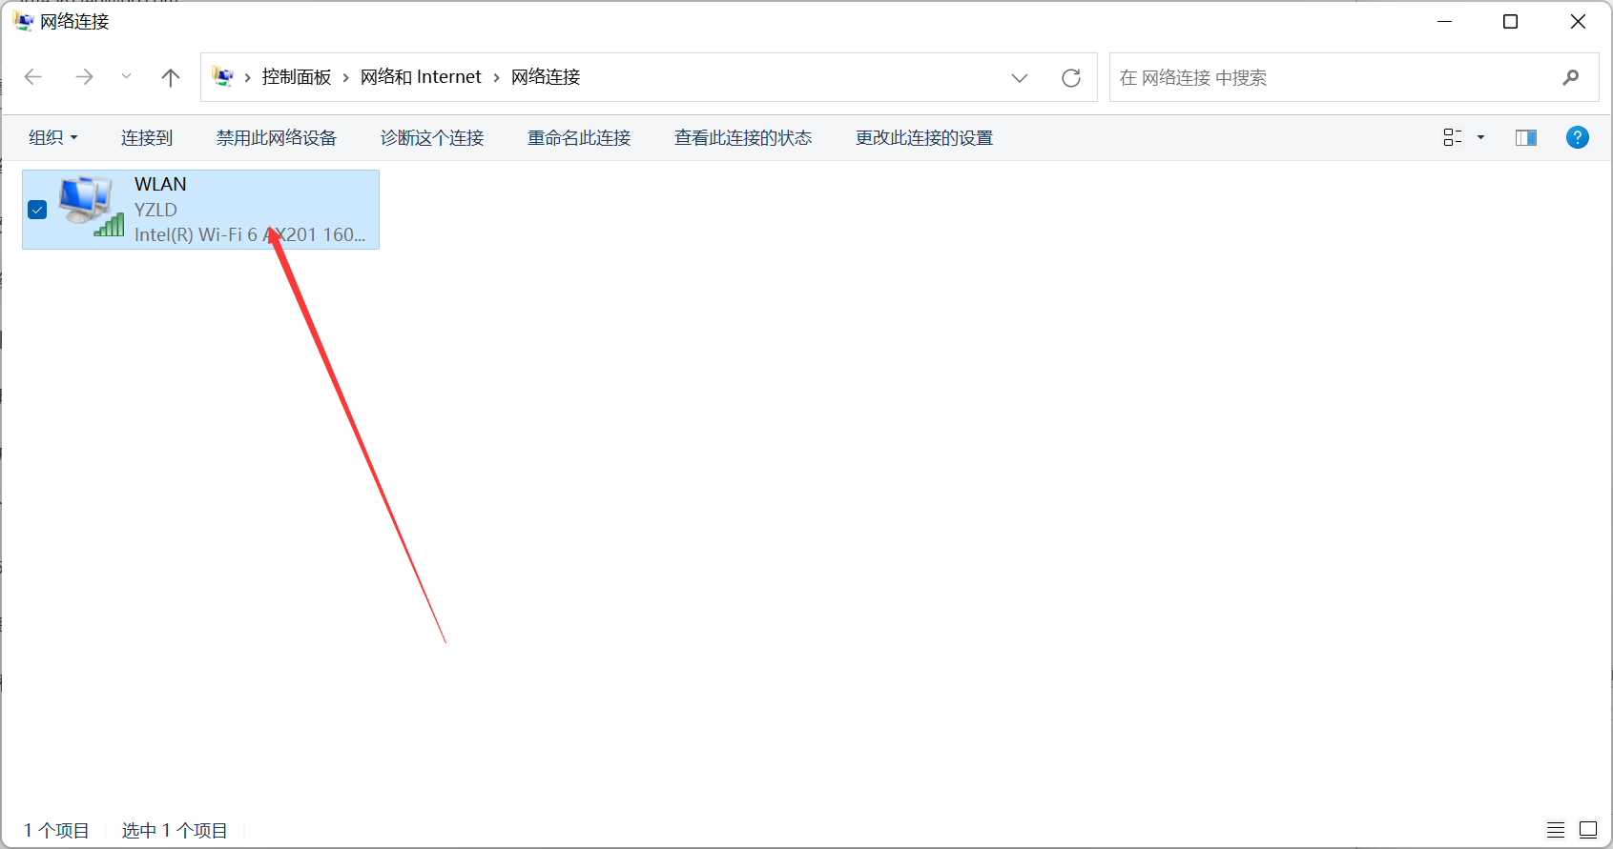
Task: Switch to large icons view in status bar
Action: pos(1588,830)
